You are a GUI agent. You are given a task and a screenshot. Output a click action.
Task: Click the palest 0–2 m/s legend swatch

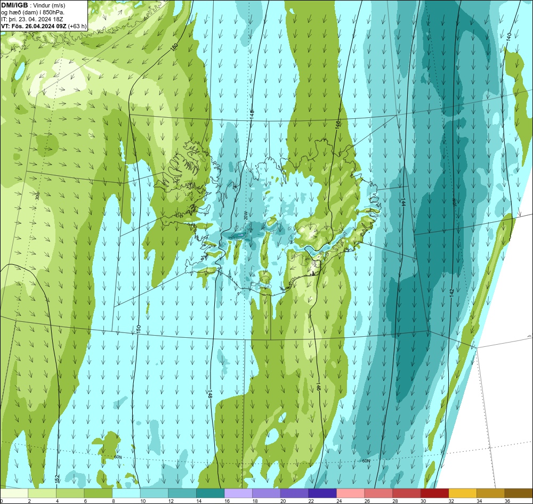[14, 493]
